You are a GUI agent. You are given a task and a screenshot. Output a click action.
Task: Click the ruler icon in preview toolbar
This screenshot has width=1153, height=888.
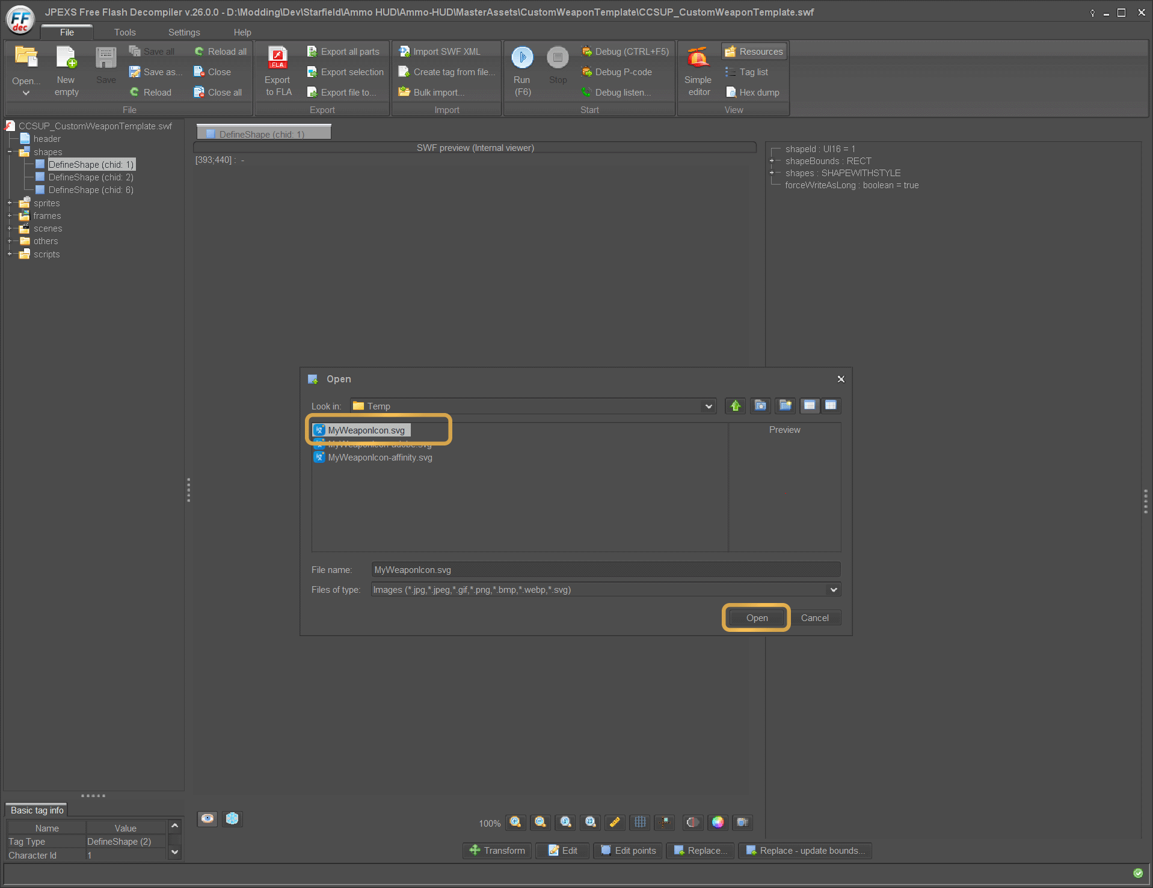615,822
